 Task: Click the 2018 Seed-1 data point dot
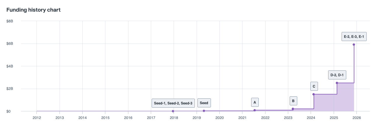(173, 111)
